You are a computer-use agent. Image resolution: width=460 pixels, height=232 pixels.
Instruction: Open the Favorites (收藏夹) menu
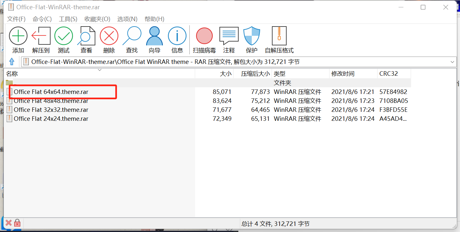point(97,19)
